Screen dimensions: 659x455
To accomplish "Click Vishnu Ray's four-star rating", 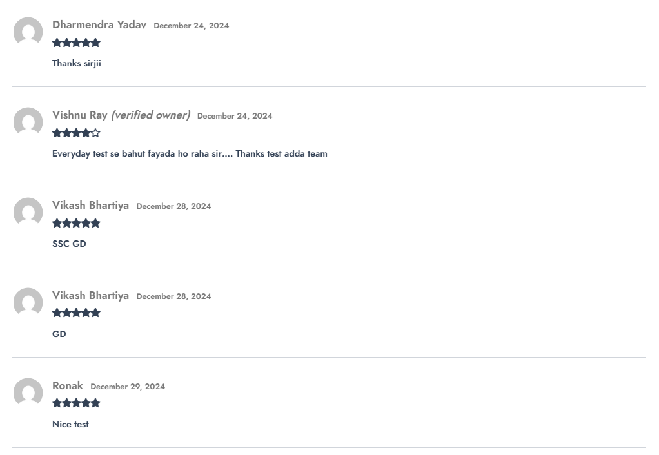I will [x=76, y=133].
